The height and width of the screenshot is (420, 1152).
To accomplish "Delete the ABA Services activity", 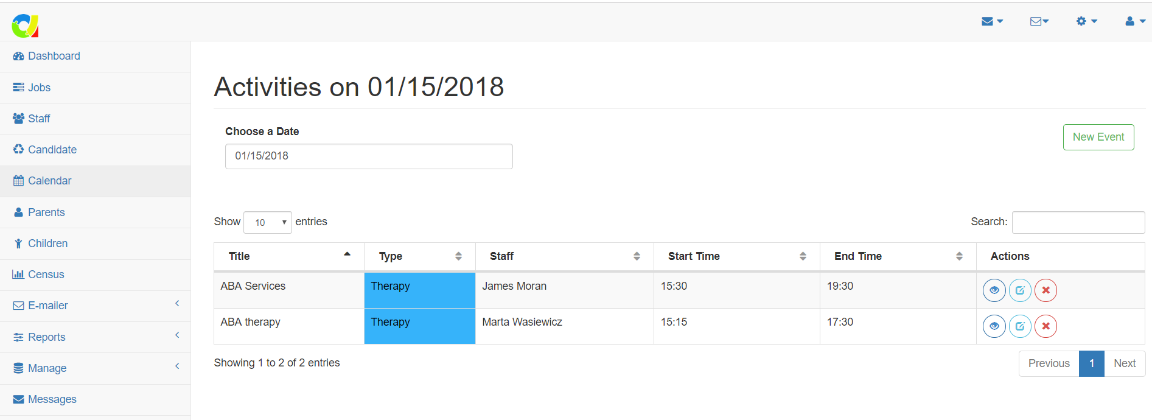I will [x=1046, y=290].
